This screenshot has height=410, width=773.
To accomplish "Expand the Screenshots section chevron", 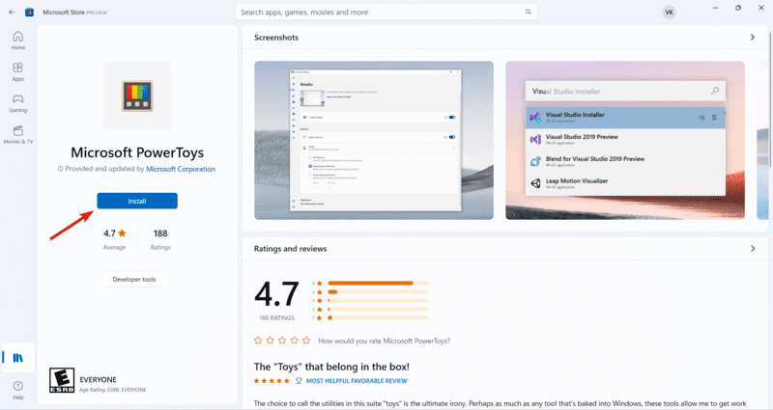I will [x=753, y=38].
